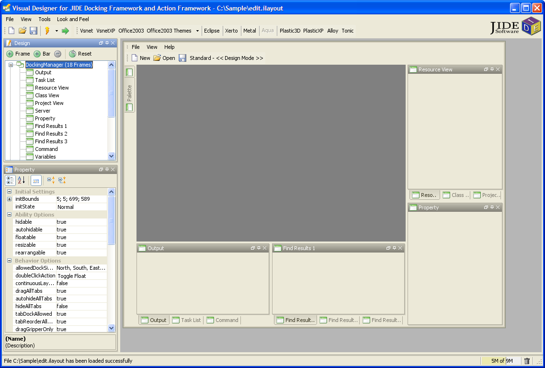Close the Find Results 1 frame
Screen dimensions: 545x368
tap(400, 248)
